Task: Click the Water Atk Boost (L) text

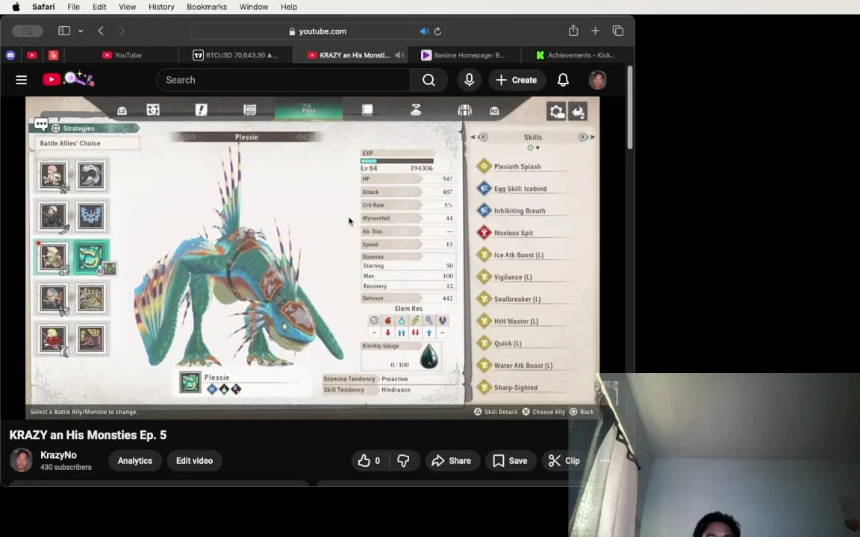Action: tap(523, 365)
